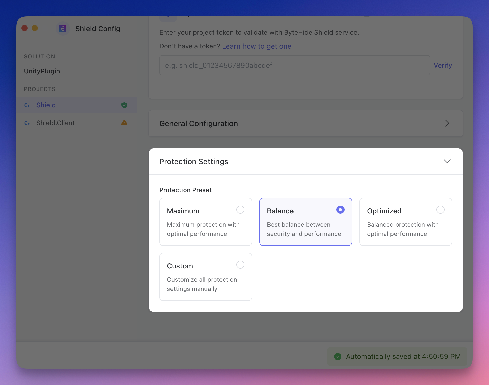Click the selected Balance radio indicator icon
Image resolution: width=489 pixels, height=385 pixels.
click(340, 210)
